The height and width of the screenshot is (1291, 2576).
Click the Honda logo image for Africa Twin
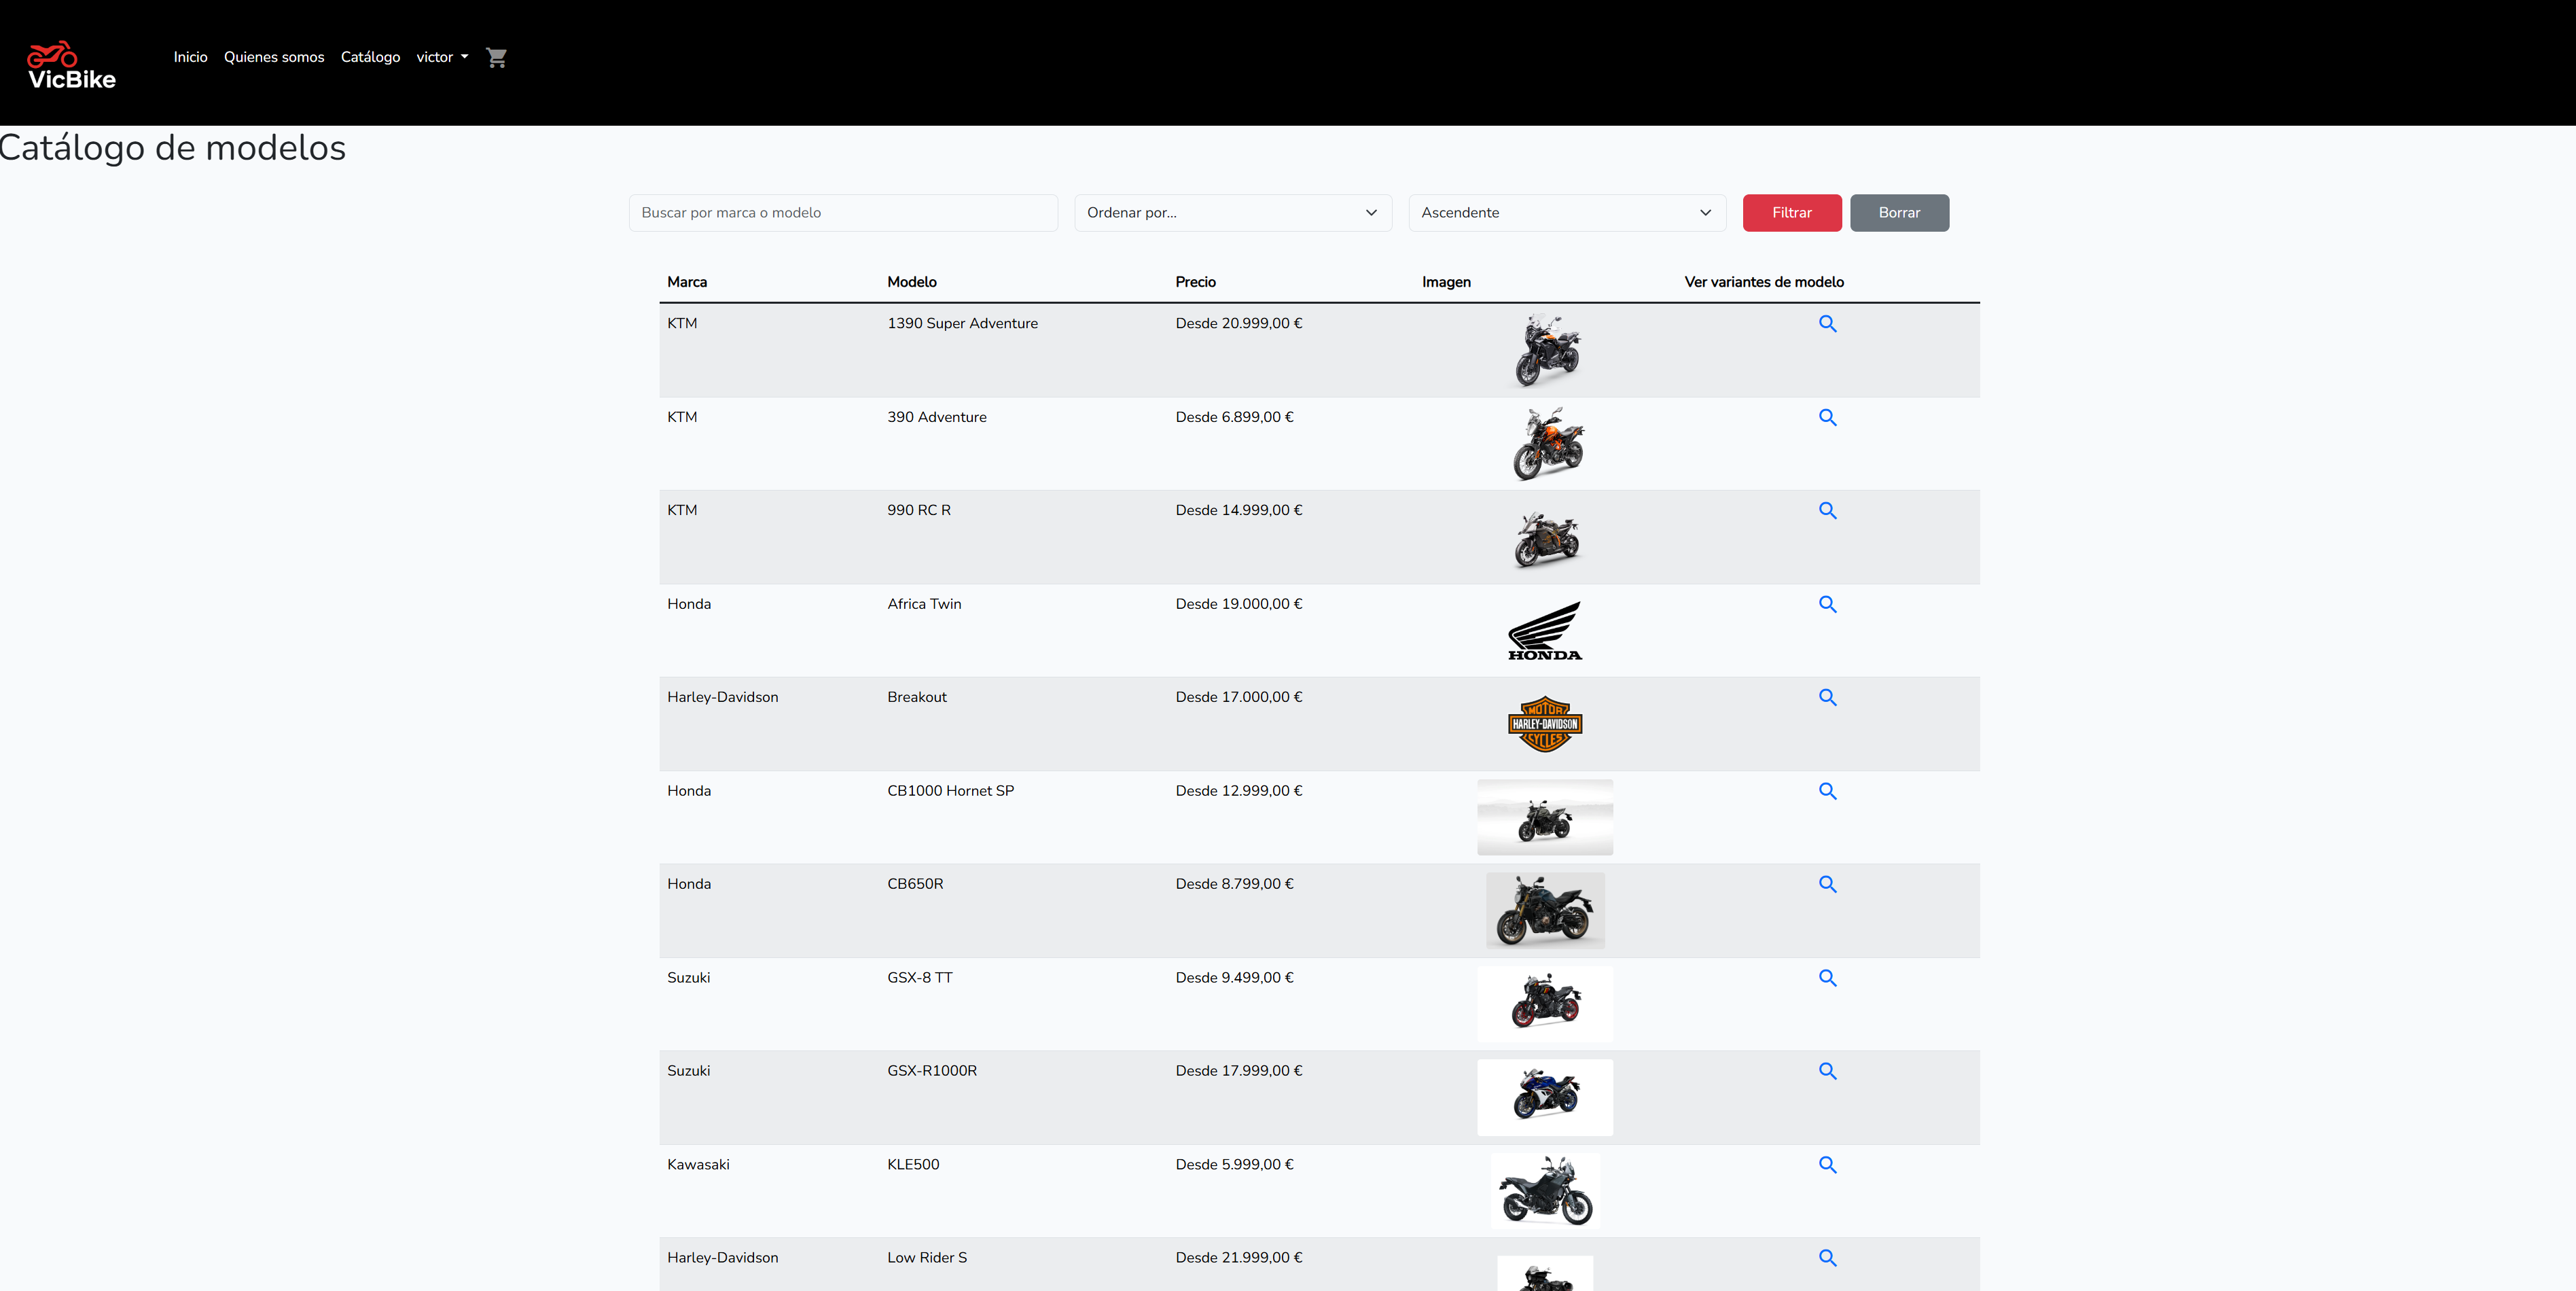pyautogui.click(x=1545, y=631)
